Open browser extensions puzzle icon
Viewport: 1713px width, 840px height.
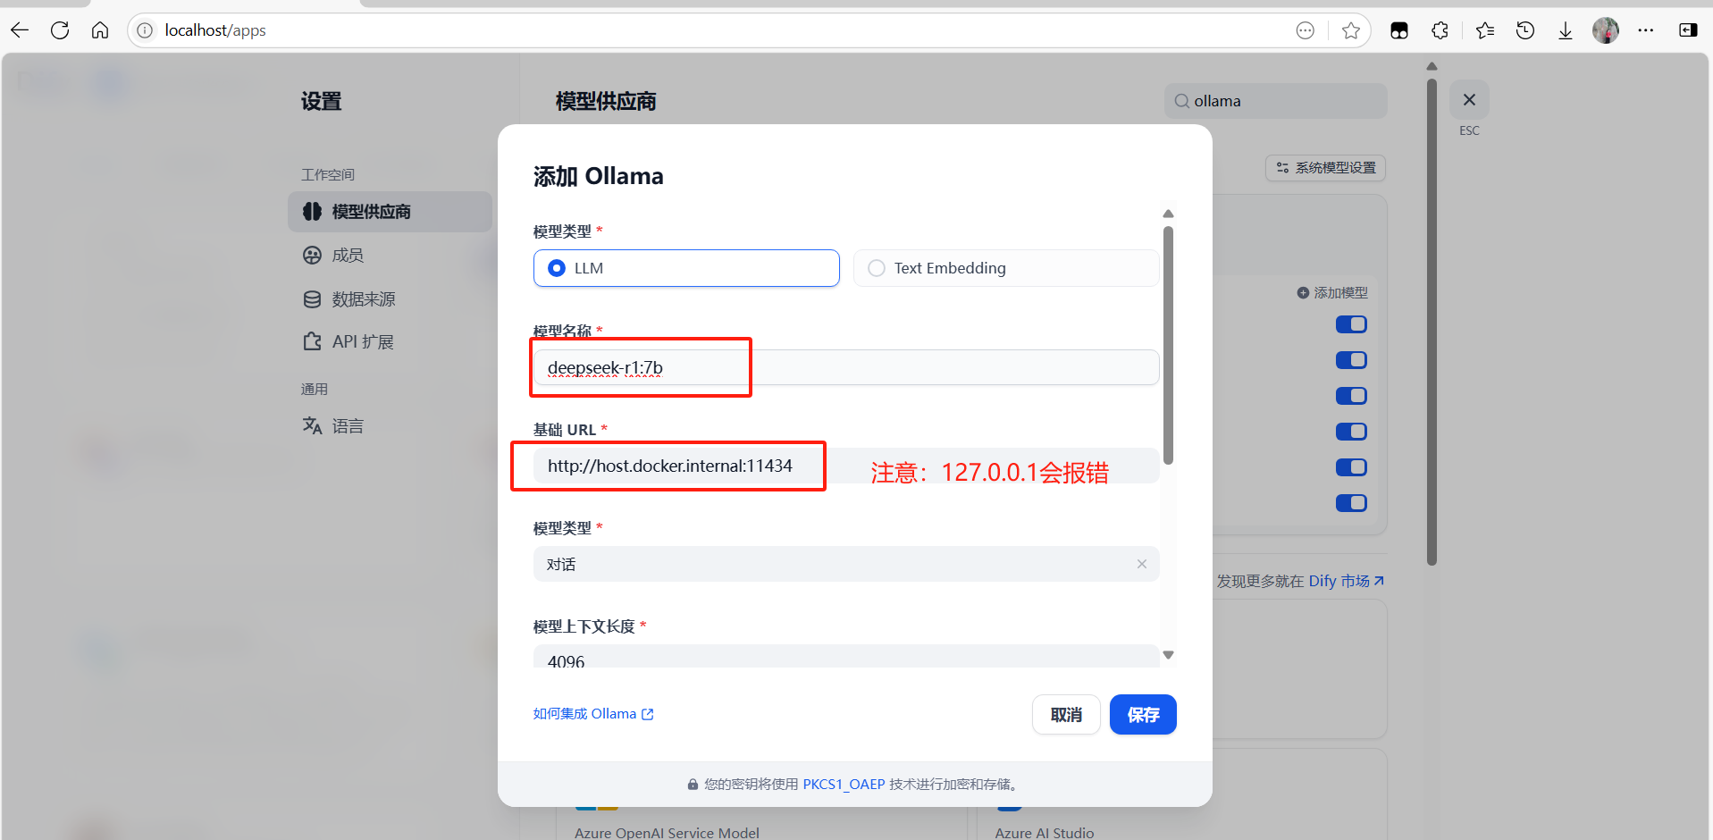coord(1440,30)
